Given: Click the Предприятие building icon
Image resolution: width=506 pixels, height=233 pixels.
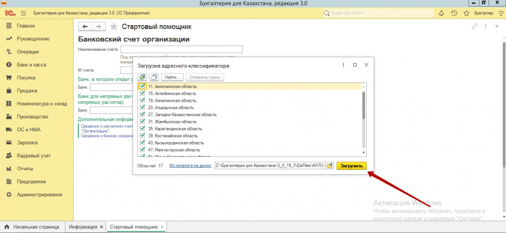Looking at the screenshot, I should [9, 182].
